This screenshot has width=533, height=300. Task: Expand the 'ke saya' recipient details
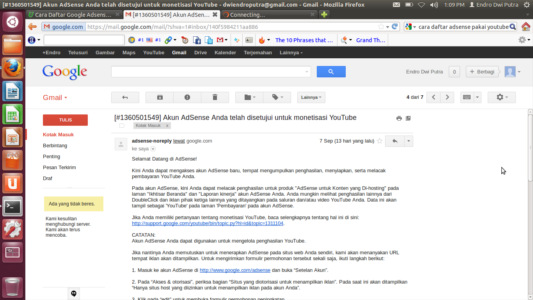pyautogui.click(x=153, y=149)
